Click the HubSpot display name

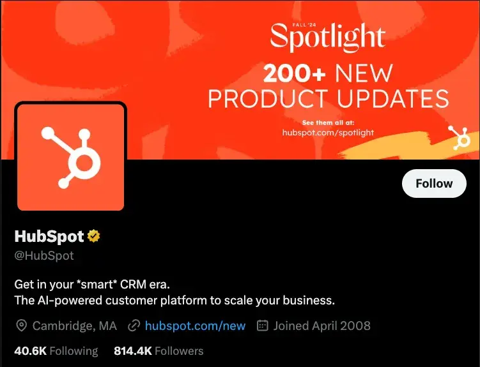click(49, 236)
